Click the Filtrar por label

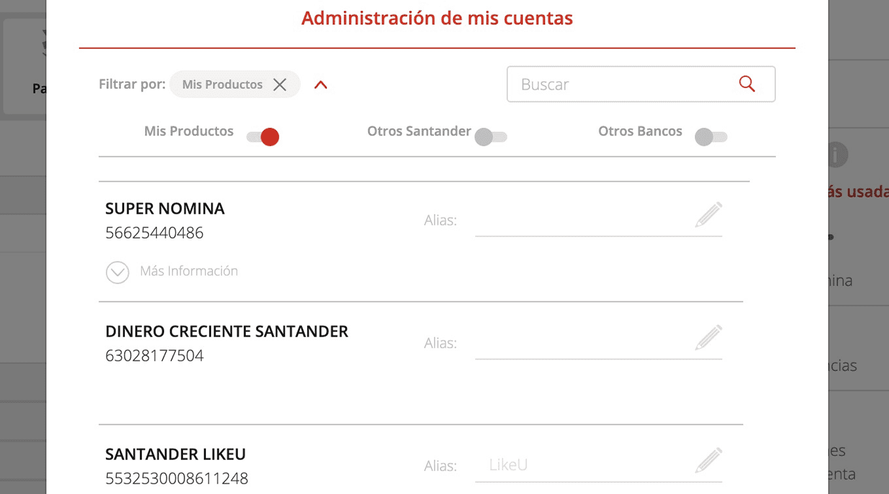[x=132, y=84]
